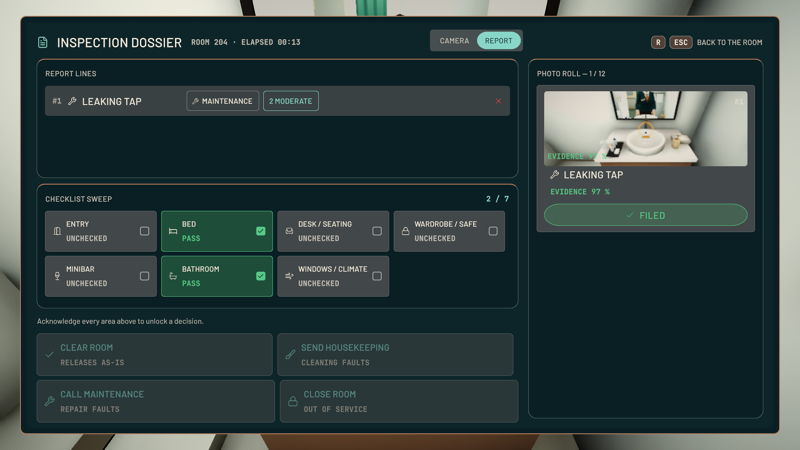Click the Evidence 97 % text below Leaking Tap
The height and width of the screenshot is (450, 800).
[580, 192]
